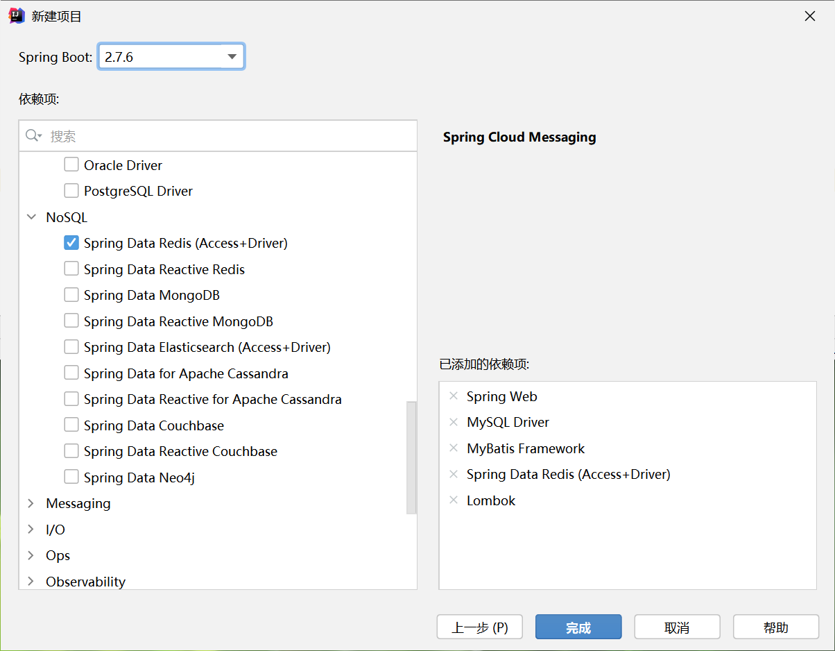Enable Spring Data MongoDB checkbox
835x651 pixels.
click(x=71, y=295)
